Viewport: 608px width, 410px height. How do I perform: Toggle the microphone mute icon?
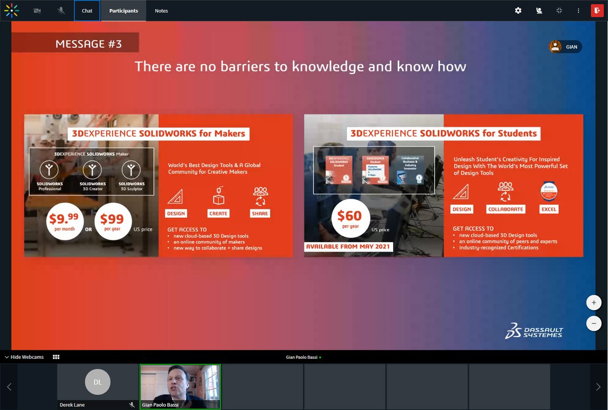click(61, 11)
